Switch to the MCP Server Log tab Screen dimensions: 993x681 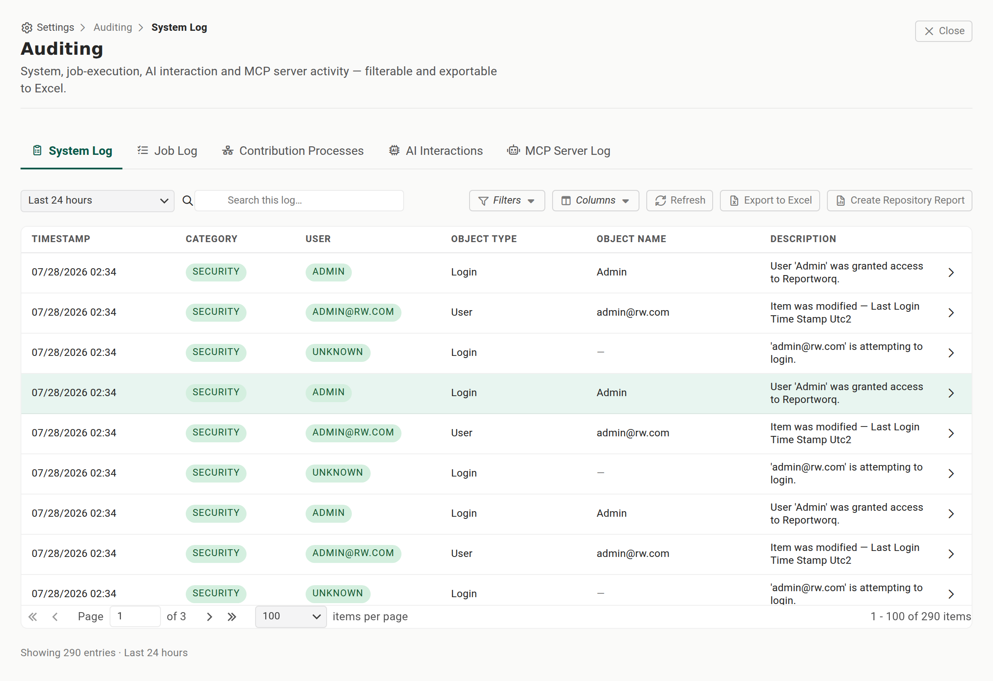(559, 151)
